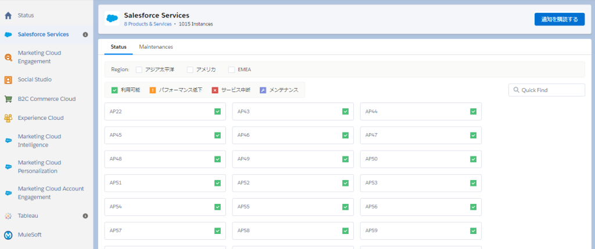Click the Tableau logo icon
Screen dimensions: 595x249
coord(8,216)
